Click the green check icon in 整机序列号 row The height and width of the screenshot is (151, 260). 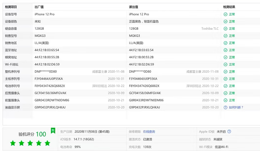pyautogui.click(x=225, y=72)
